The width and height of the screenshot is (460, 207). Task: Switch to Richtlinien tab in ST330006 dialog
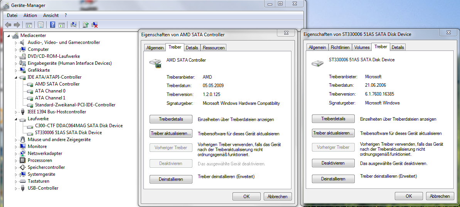340,47
